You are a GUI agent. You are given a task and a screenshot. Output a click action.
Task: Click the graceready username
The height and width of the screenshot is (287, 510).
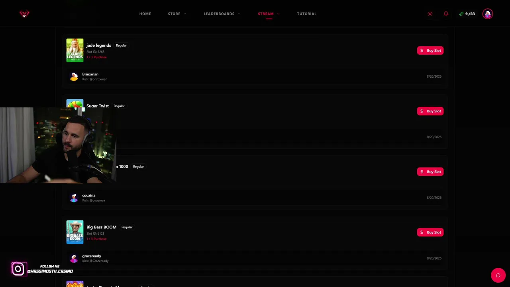click(92, 256)
